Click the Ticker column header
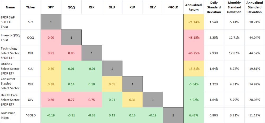 (30, 7)
